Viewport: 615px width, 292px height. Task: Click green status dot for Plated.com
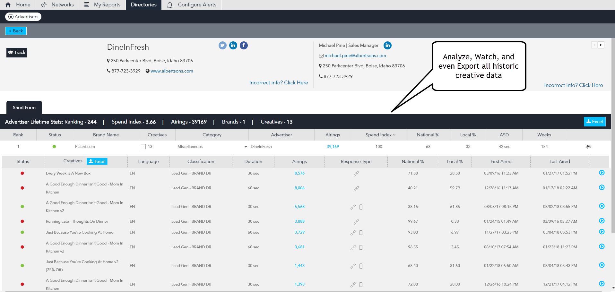(54, 147)
